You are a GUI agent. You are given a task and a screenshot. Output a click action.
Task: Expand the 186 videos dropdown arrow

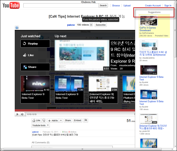[x=91, y=25]
